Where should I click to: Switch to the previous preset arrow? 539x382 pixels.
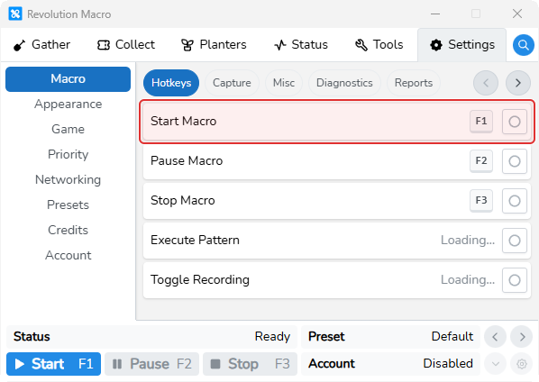(495, 337)
